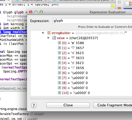Screen dimensions: 132x120
Task: Collapse the value char array node
Action: (48, 38)
